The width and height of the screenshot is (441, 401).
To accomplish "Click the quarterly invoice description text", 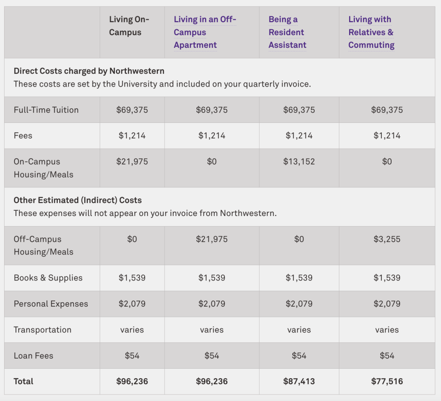I will [x=162, y=84].
